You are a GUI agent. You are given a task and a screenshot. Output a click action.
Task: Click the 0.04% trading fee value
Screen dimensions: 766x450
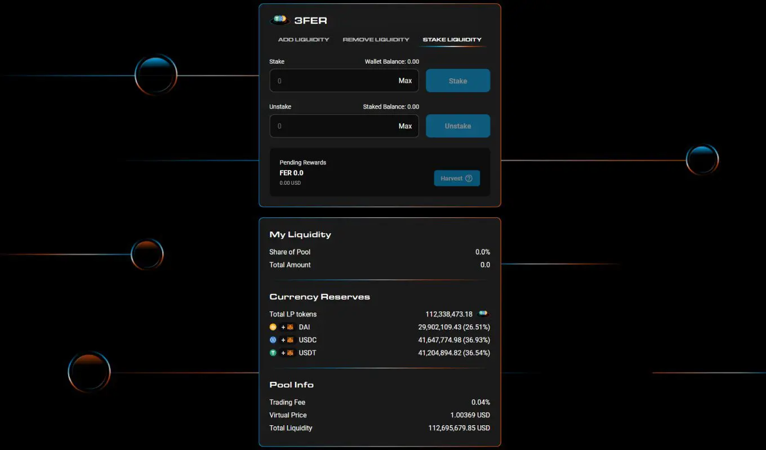tap(480, 403)
